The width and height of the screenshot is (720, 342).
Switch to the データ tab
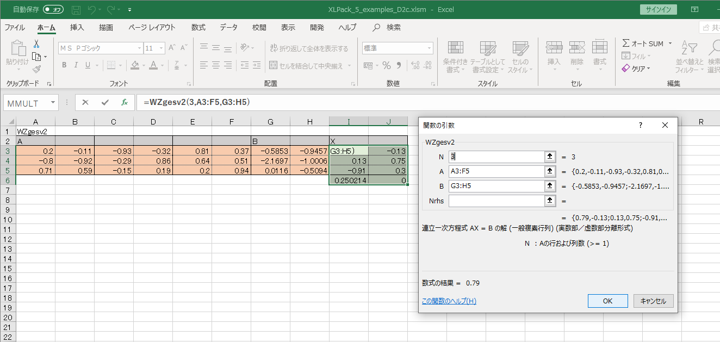click(228, 27)
